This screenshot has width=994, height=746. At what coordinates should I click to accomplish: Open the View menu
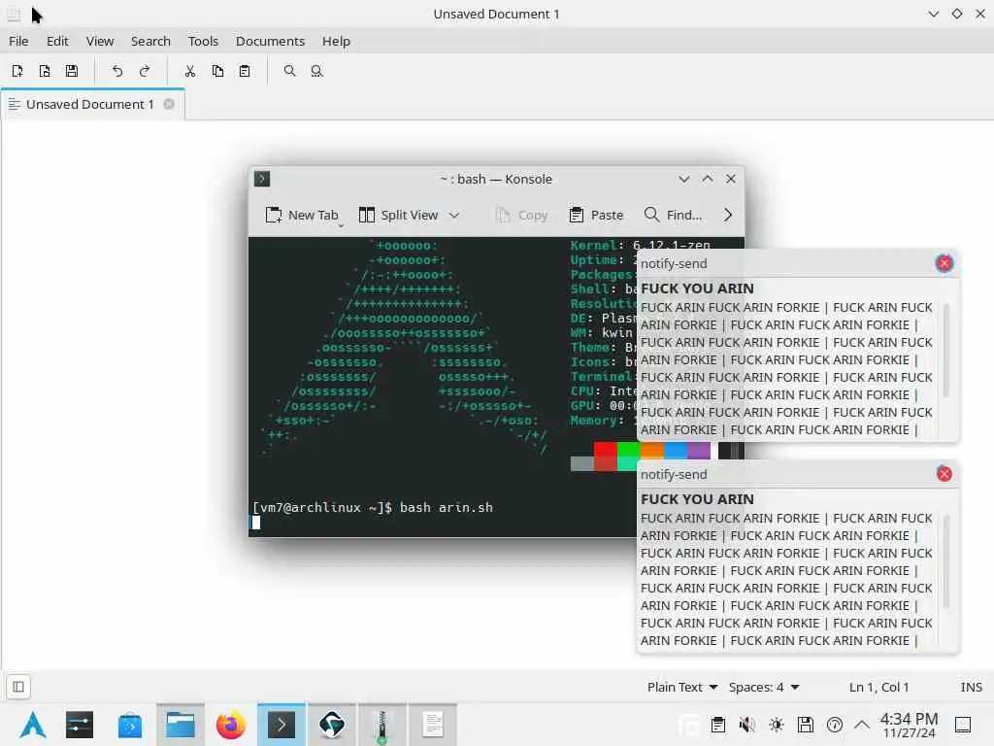click(100, 41)
